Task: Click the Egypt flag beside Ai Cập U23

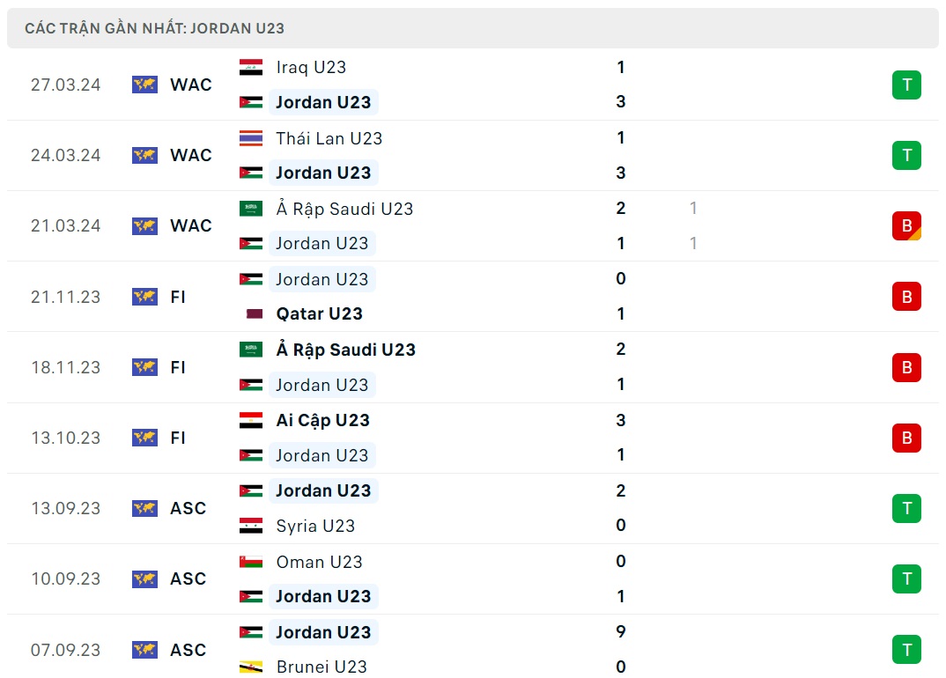Action: pyautogui.click(x=251, y=420)
